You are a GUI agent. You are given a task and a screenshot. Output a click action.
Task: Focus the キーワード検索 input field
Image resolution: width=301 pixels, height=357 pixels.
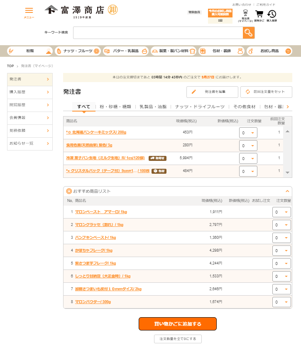click(x=158, y=33)
